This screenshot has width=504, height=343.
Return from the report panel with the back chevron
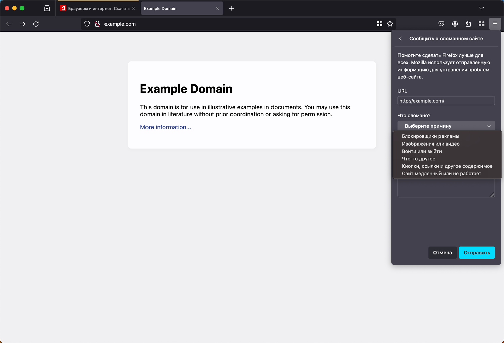[400, 39]
